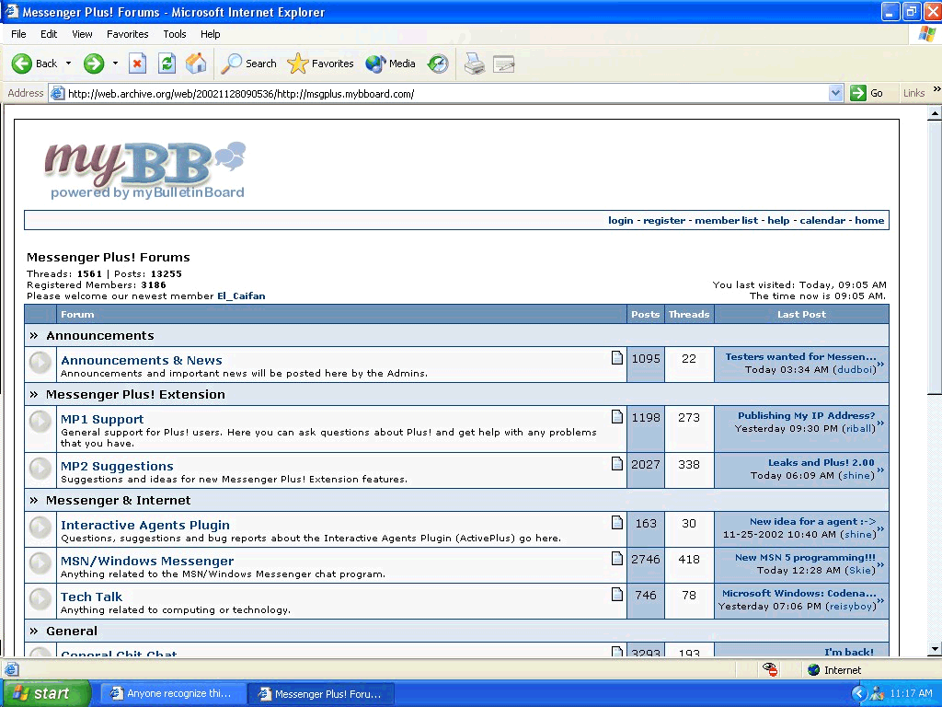This screenshot has height=707, width=942.
Task: Expand the Address bar URL dropdown
Action: click(x=835, y=93)
